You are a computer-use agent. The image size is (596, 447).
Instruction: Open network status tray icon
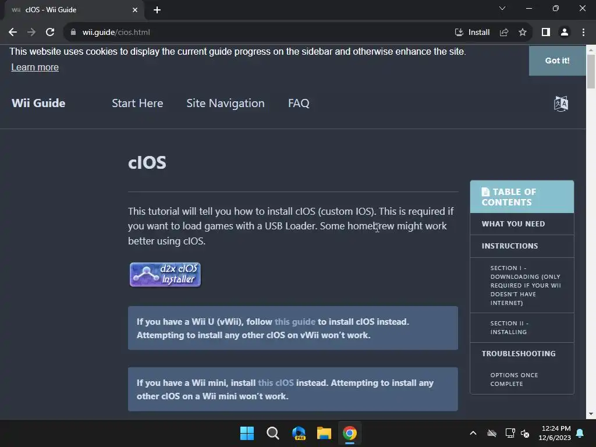point(510,433)
